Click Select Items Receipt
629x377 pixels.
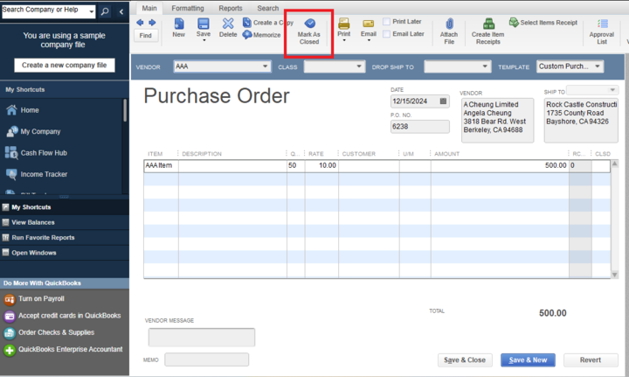coord(543,23)
